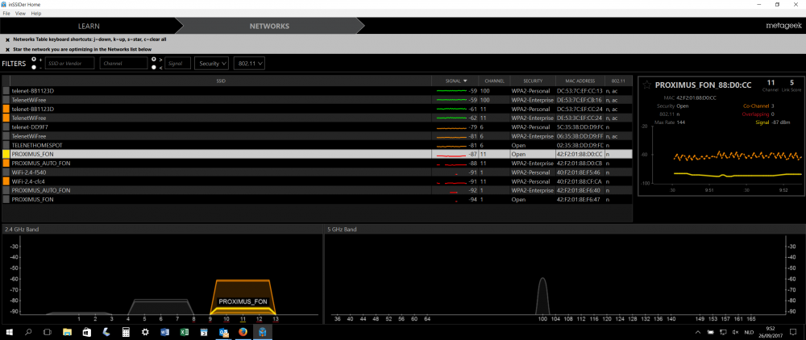This screenshot has height=340, width=806.
Task: Select the minus exclude filter radio
Action: point(35,68)
